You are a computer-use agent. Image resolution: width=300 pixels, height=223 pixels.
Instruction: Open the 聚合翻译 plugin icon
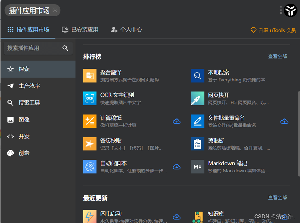click(x=90, y=75)
